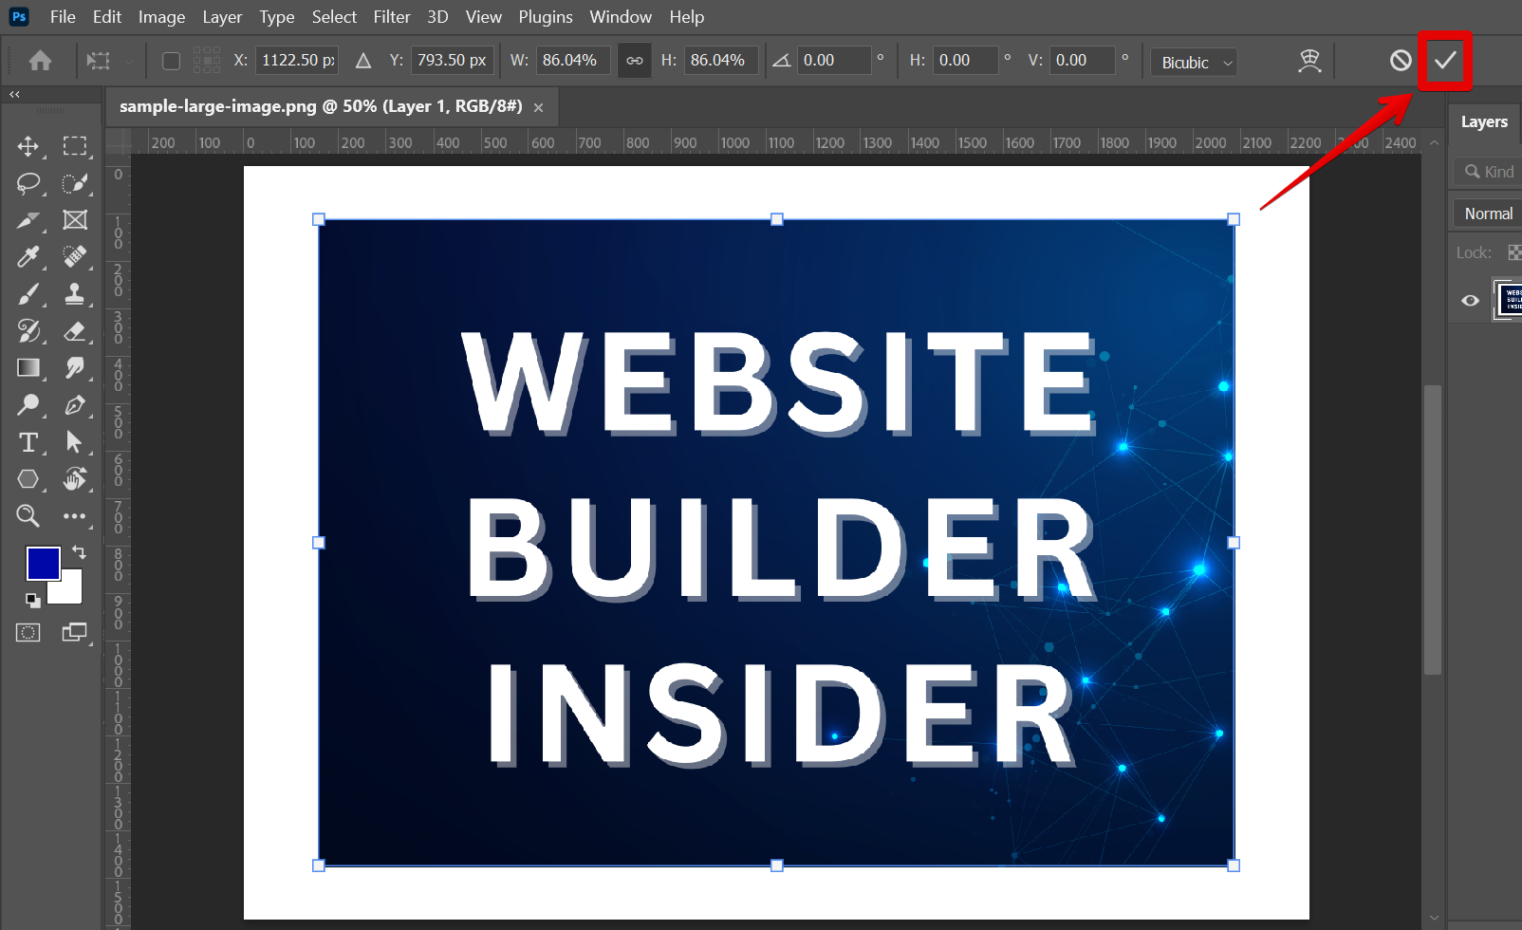Image resolution: width=1522 pixels, height=930 pixels.
Task: Pick the Pen tool
Action: 75,405
